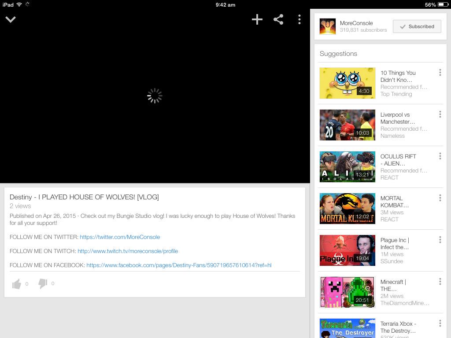Select the 'Liverpool vs Manchester…' title
451x338 pixels.
tap(398, 118)
